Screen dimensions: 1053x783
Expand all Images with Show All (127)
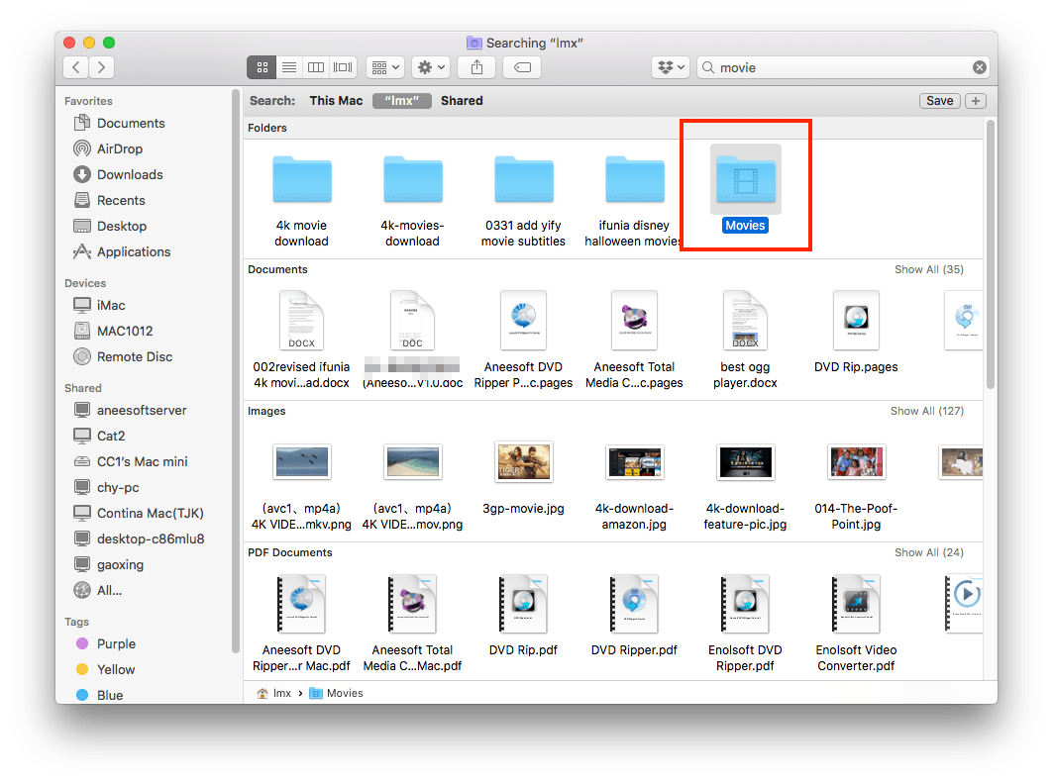point(927,411)
